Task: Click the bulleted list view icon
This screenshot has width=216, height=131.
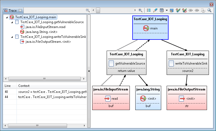Action: coord(149,10)
